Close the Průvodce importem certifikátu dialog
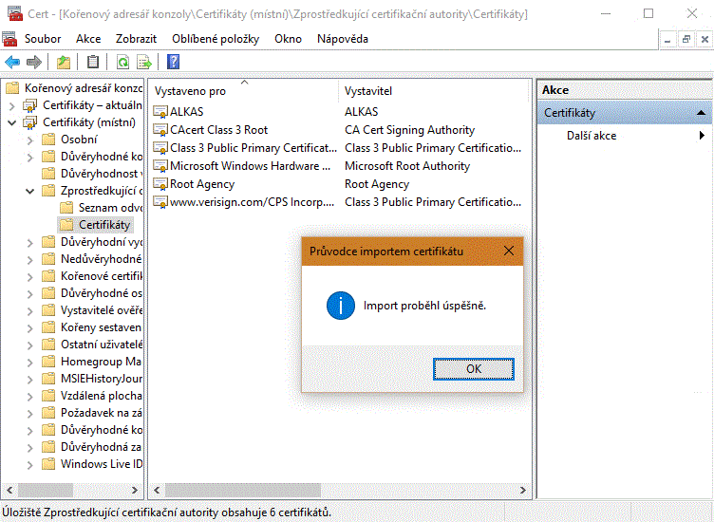The height and width of the screenshot is (522, 714). point(509,252)
